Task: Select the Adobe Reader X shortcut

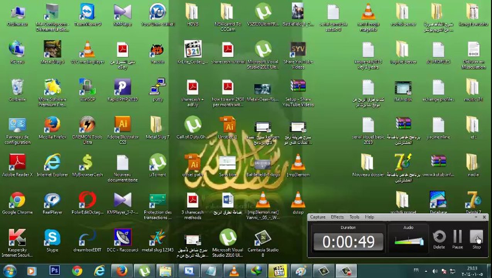Action: 17,165
